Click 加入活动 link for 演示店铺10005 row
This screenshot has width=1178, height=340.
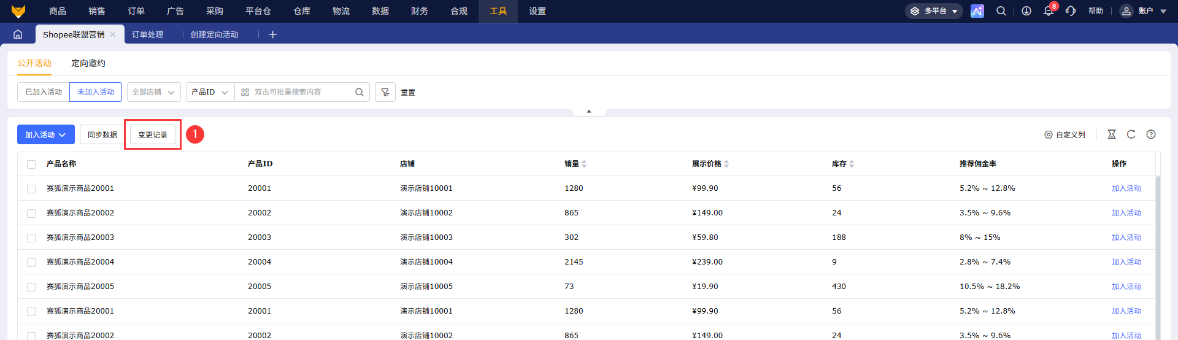click(1126, 287)
